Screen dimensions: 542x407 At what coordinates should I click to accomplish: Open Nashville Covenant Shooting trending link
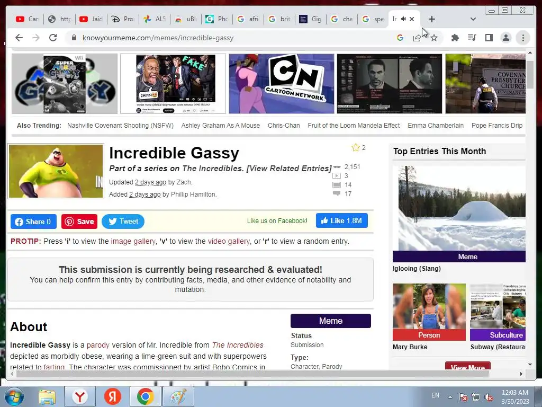coord(120,125)
